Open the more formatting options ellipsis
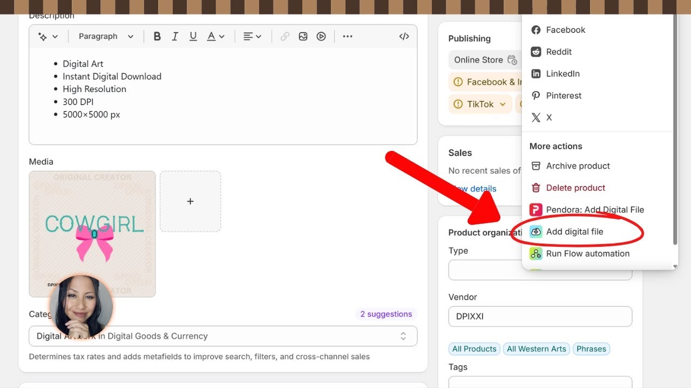This screenshot has width=691, height=388. pos(348,37)
